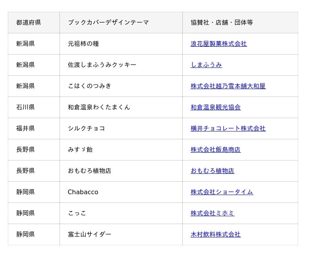Open the 浪花屋製菓株式会社 link

[x=219, y=44]
